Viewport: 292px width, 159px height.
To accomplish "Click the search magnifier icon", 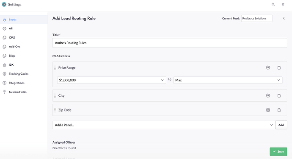I will (273, 4).
